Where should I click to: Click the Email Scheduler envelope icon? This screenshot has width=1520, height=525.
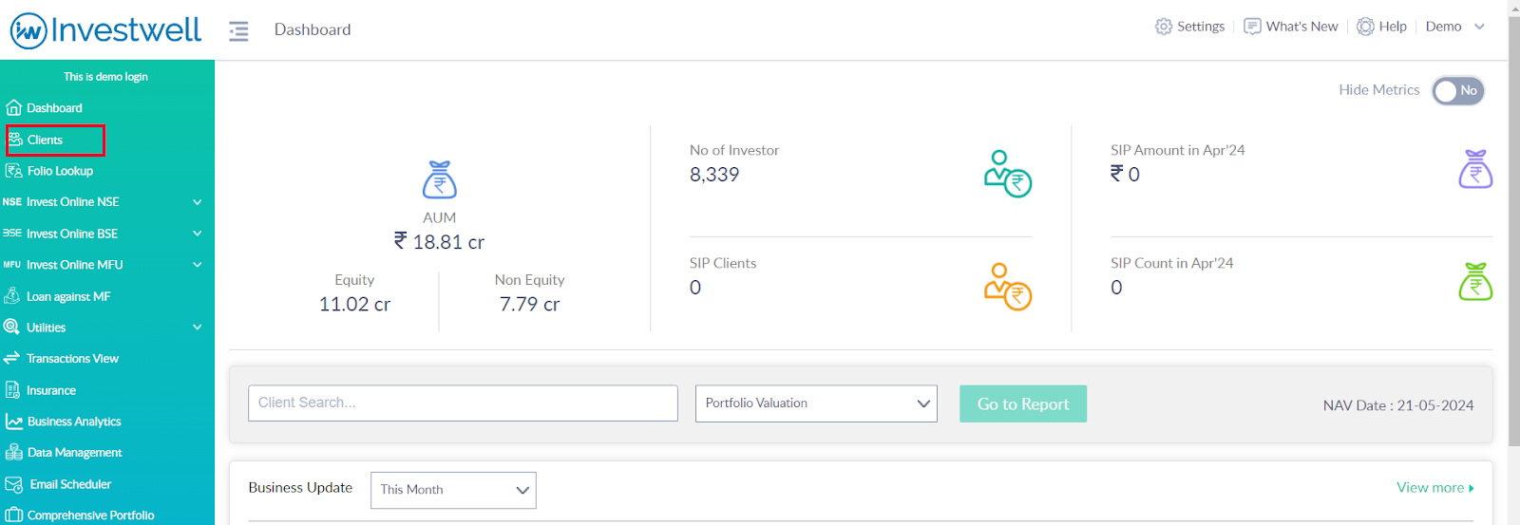[13, 484]
